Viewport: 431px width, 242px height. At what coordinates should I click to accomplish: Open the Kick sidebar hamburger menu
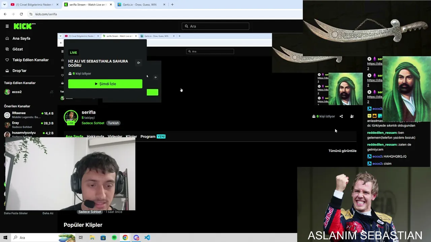point(7,26)
